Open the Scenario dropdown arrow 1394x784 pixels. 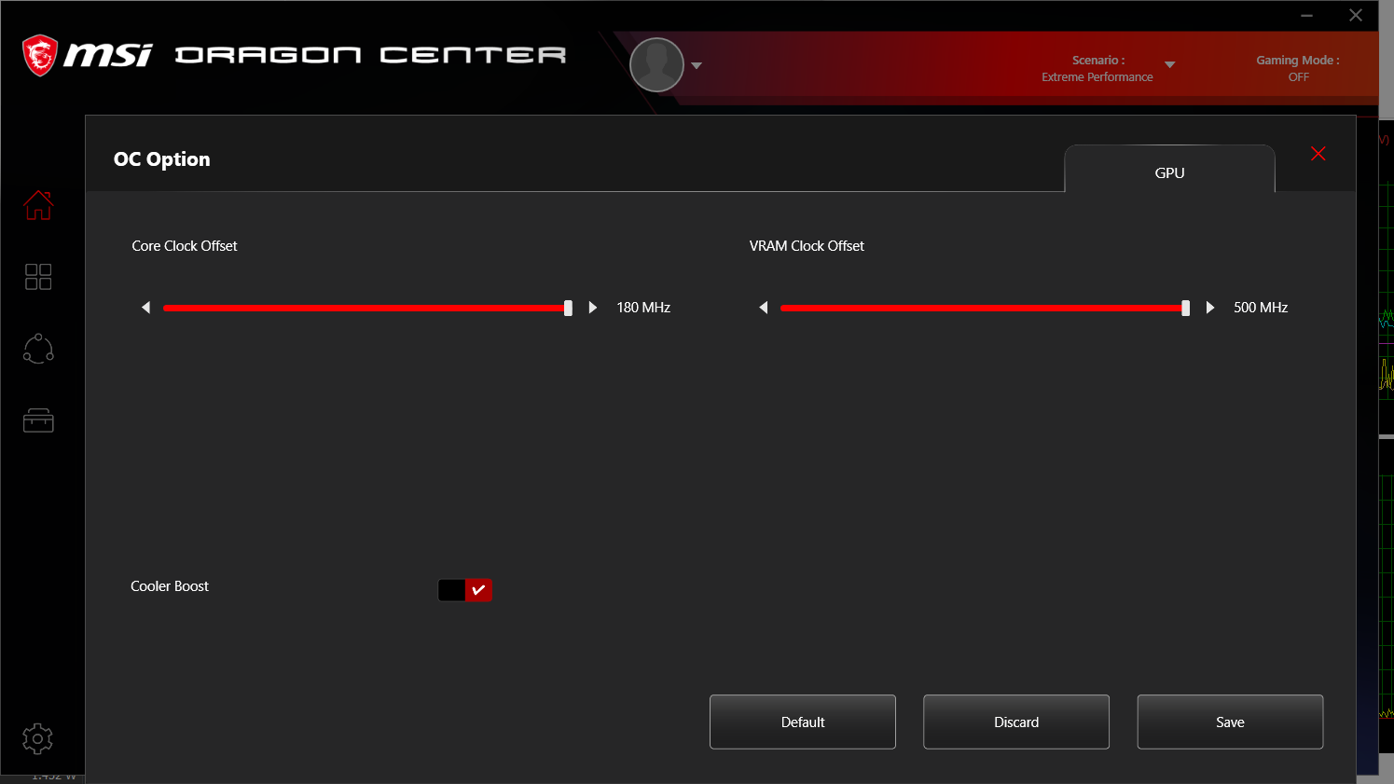click(1170, 65)
